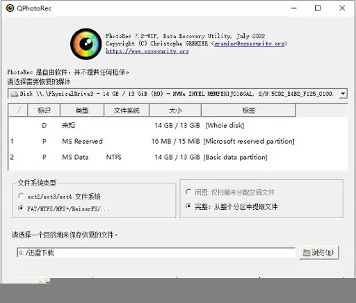
Task: Select the MS Data NTFS partition row
Action: pyautogui.click(x=178, y=157)
